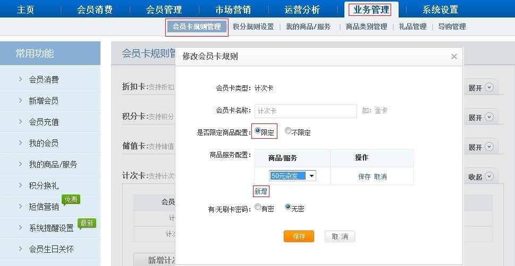Screen dimensions: 515x266
Task: Click 取消 link in the 操作 column
Action: [381, 176]
